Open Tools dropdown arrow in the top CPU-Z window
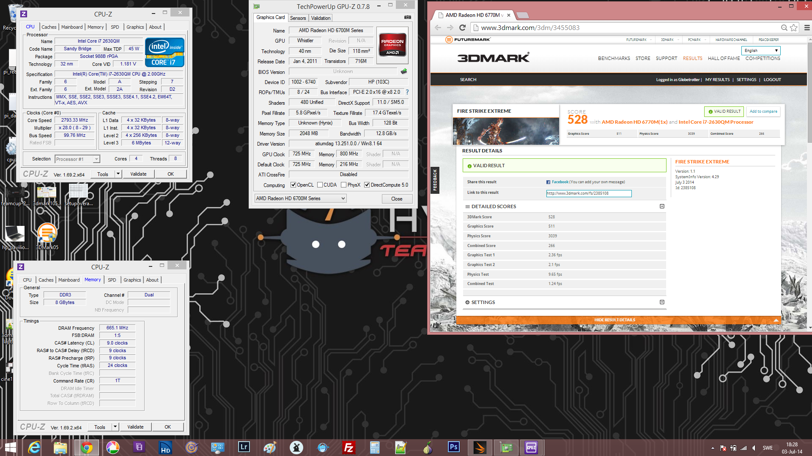This screenshot has height=456, width=812. (x=118, y=174)
